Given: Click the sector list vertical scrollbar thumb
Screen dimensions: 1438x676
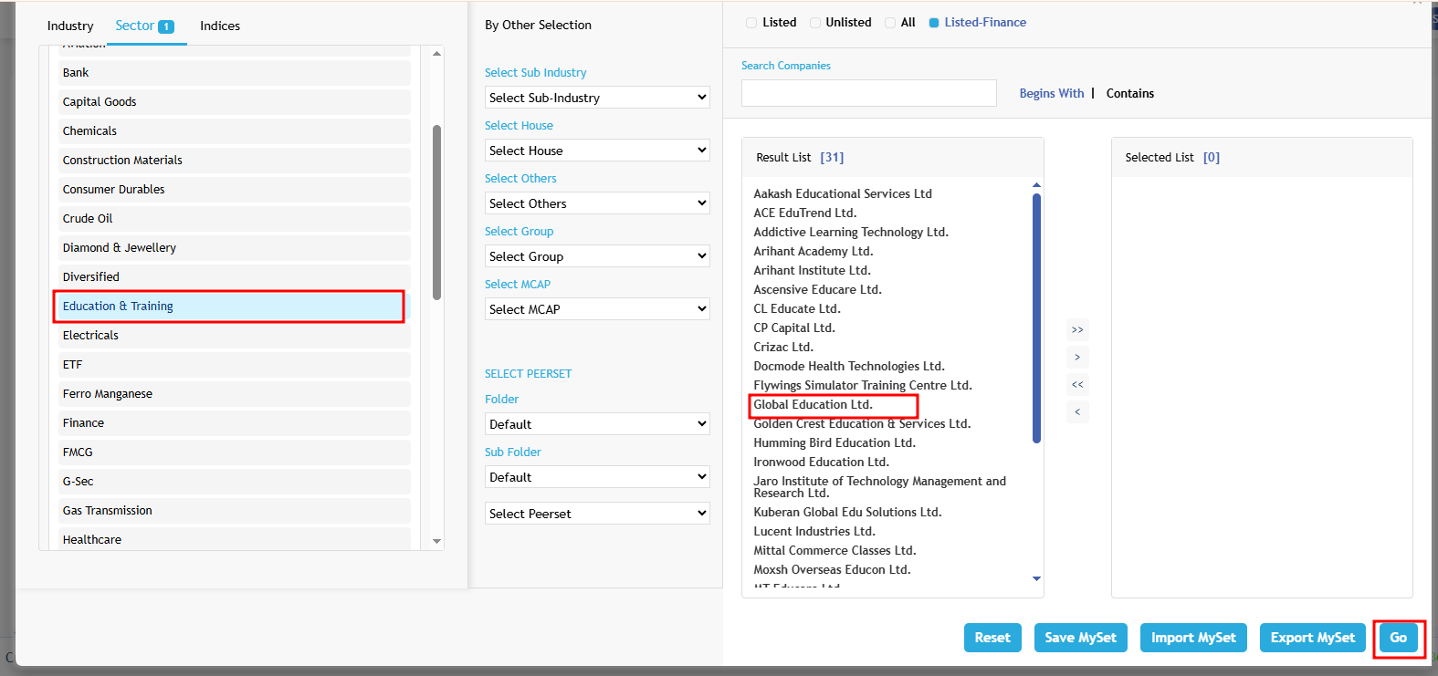Looking at the screenshot, I should (x=436, y=212).
